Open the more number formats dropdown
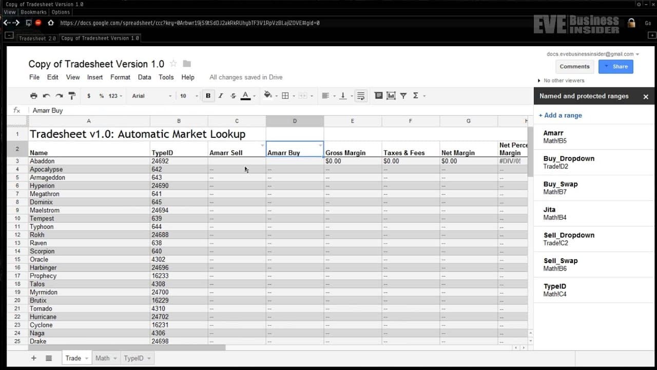This screenshot has width=657, height=370. (114, 96)
